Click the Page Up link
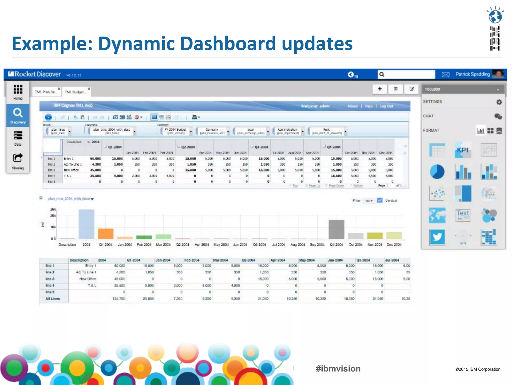 coord(314,185)
